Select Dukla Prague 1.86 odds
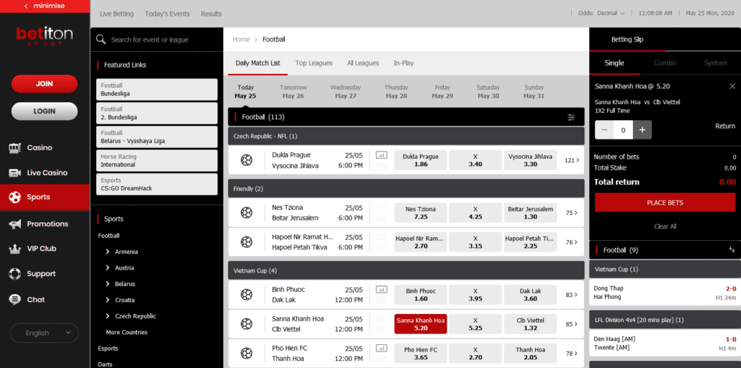The width and height of the screenshot is (741, 368). pos(420,160)
